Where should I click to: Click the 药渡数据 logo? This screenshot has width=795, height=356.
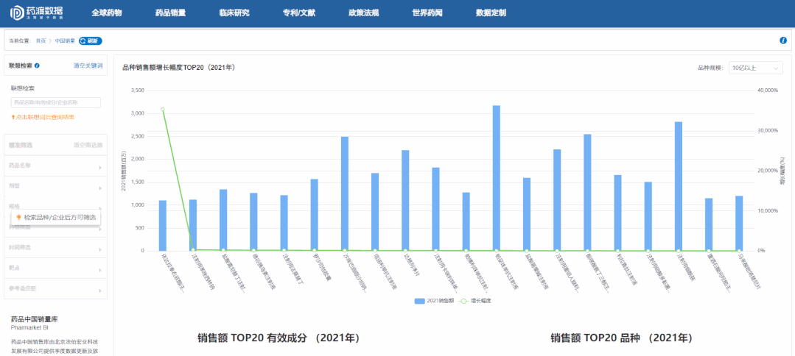pyautogui.click(x=35, y=13)
